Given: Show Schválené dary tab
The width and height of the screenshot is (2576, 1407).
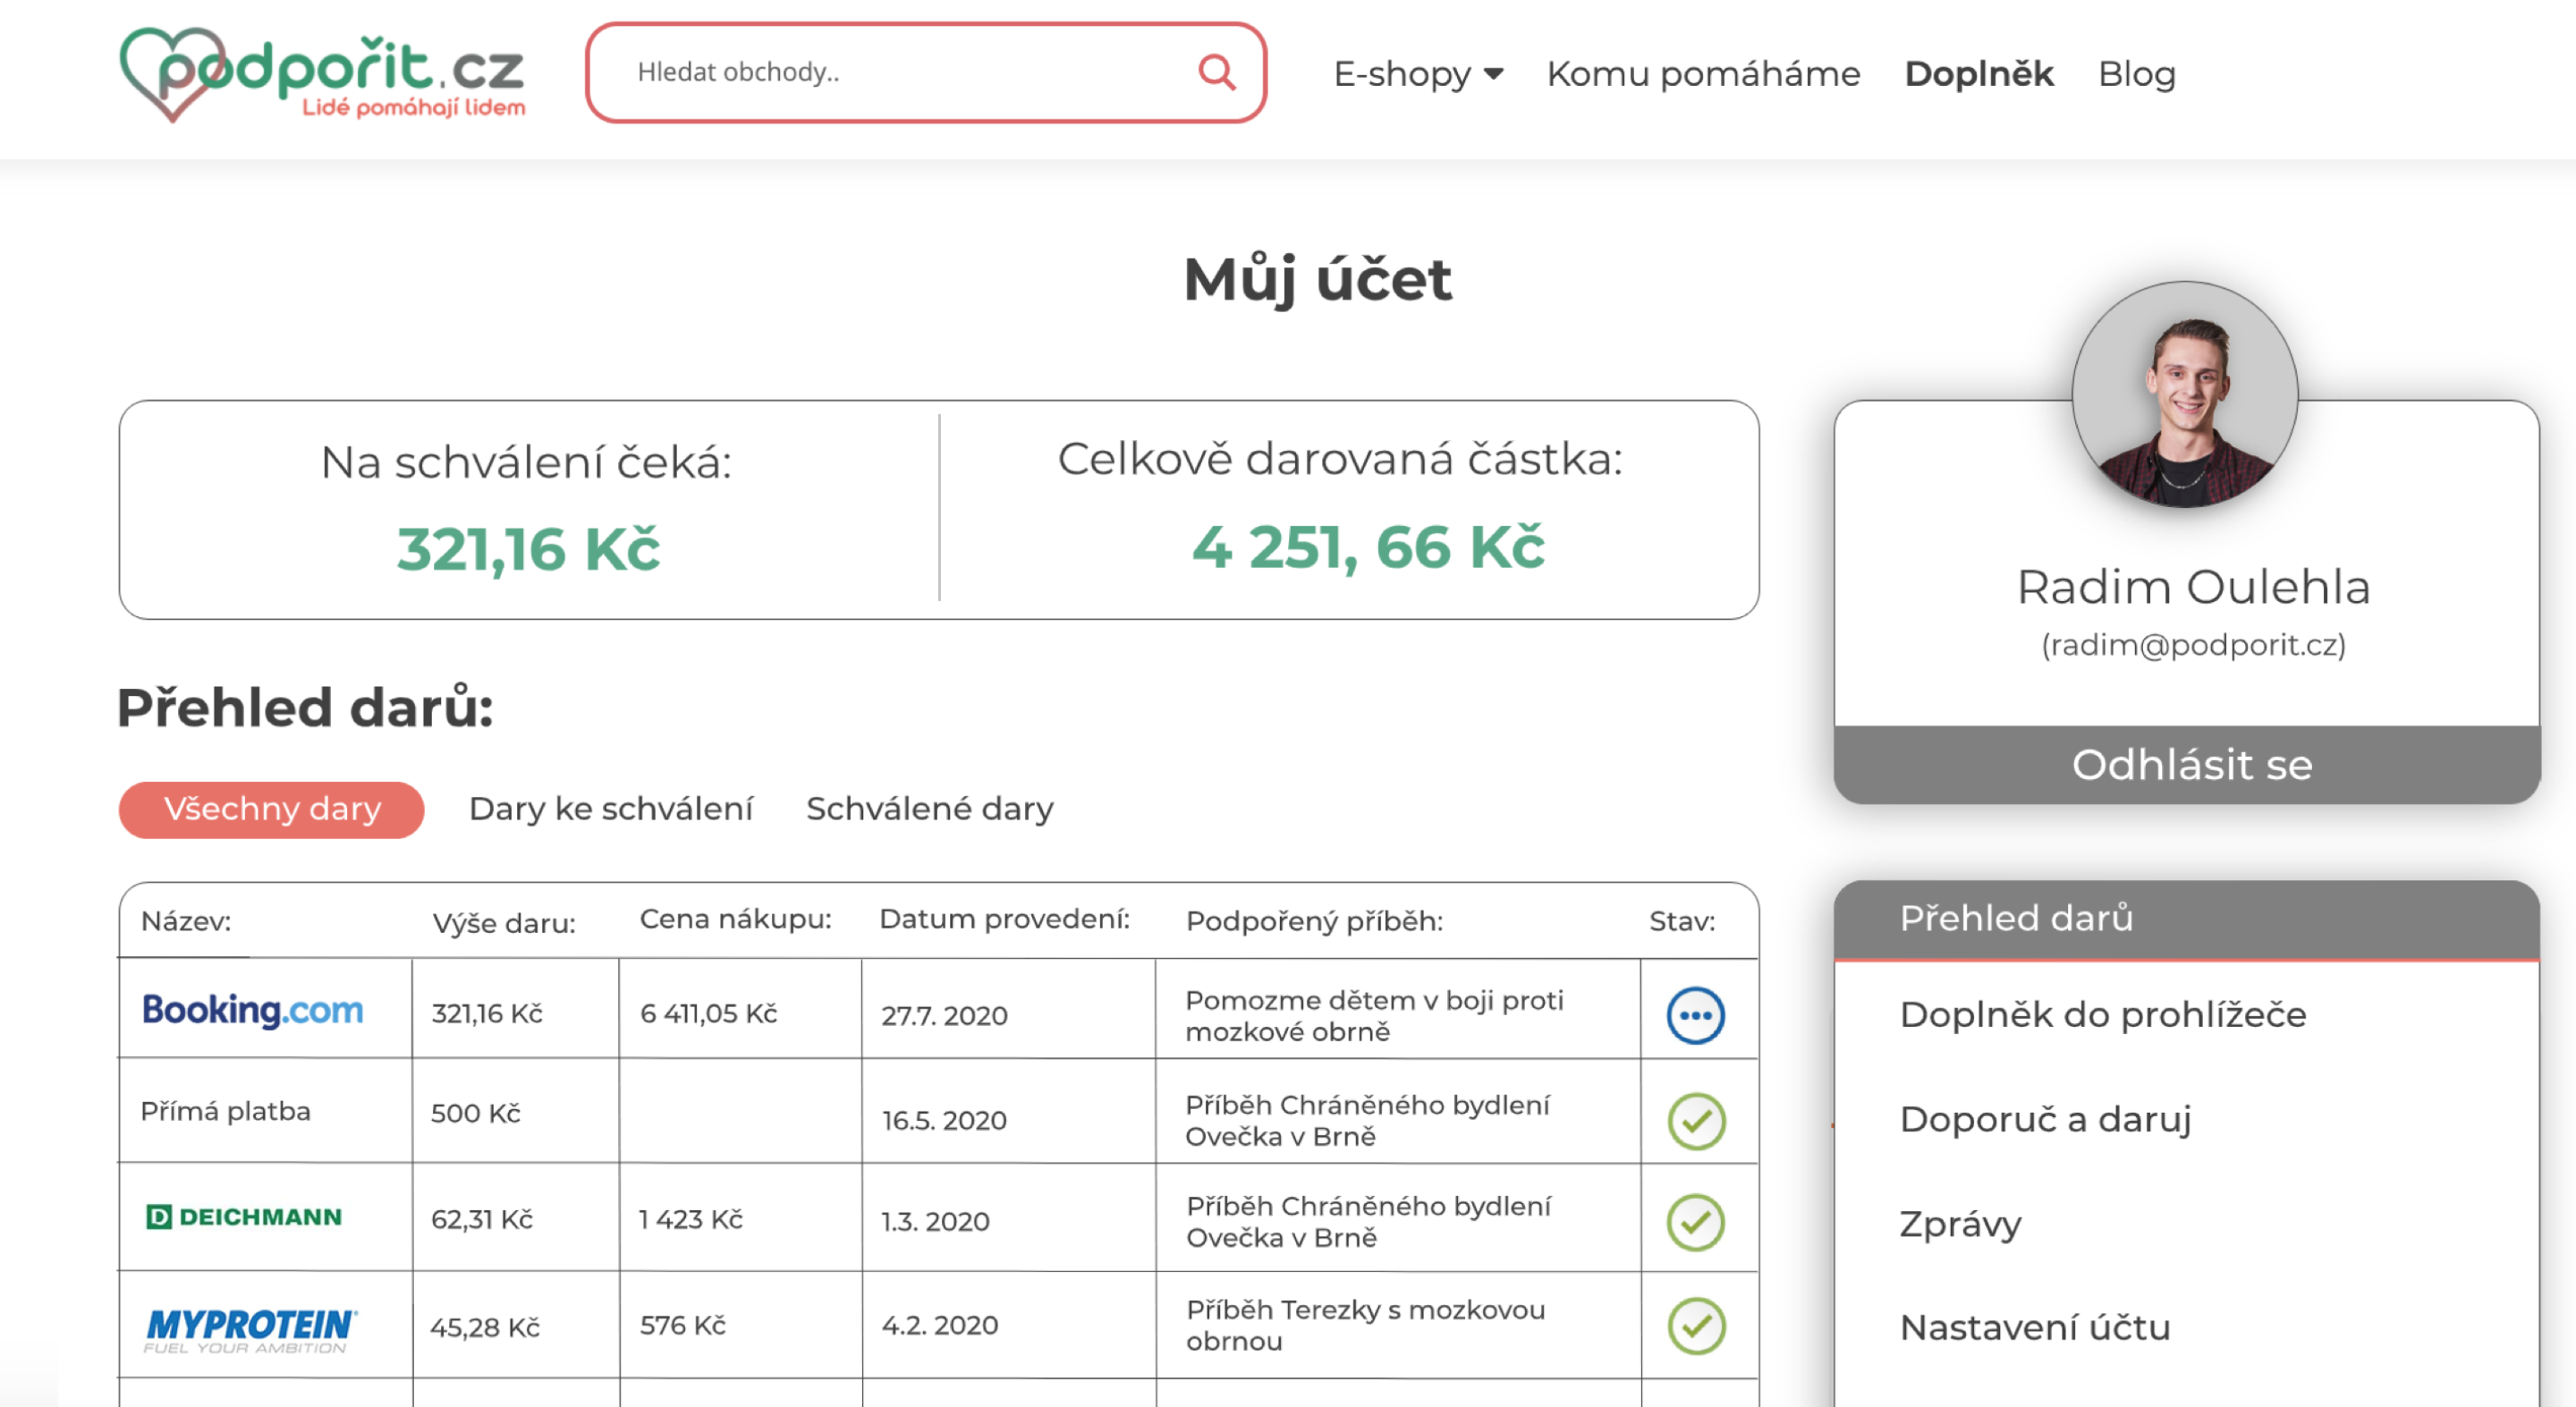Looking at the screenshot, I should [x=929, y=809].
